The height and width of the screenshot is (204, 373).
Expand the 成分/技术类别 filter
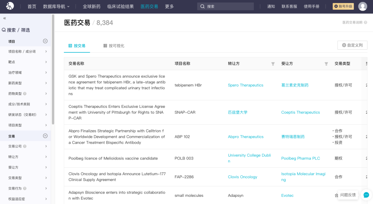pos(46,104)
